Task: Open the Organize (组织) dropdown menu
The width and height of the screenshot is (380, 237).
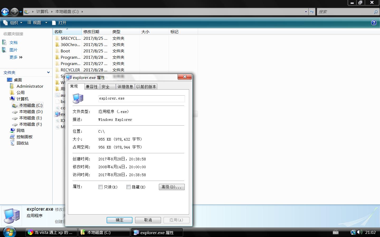Action: tap(13, 23)
